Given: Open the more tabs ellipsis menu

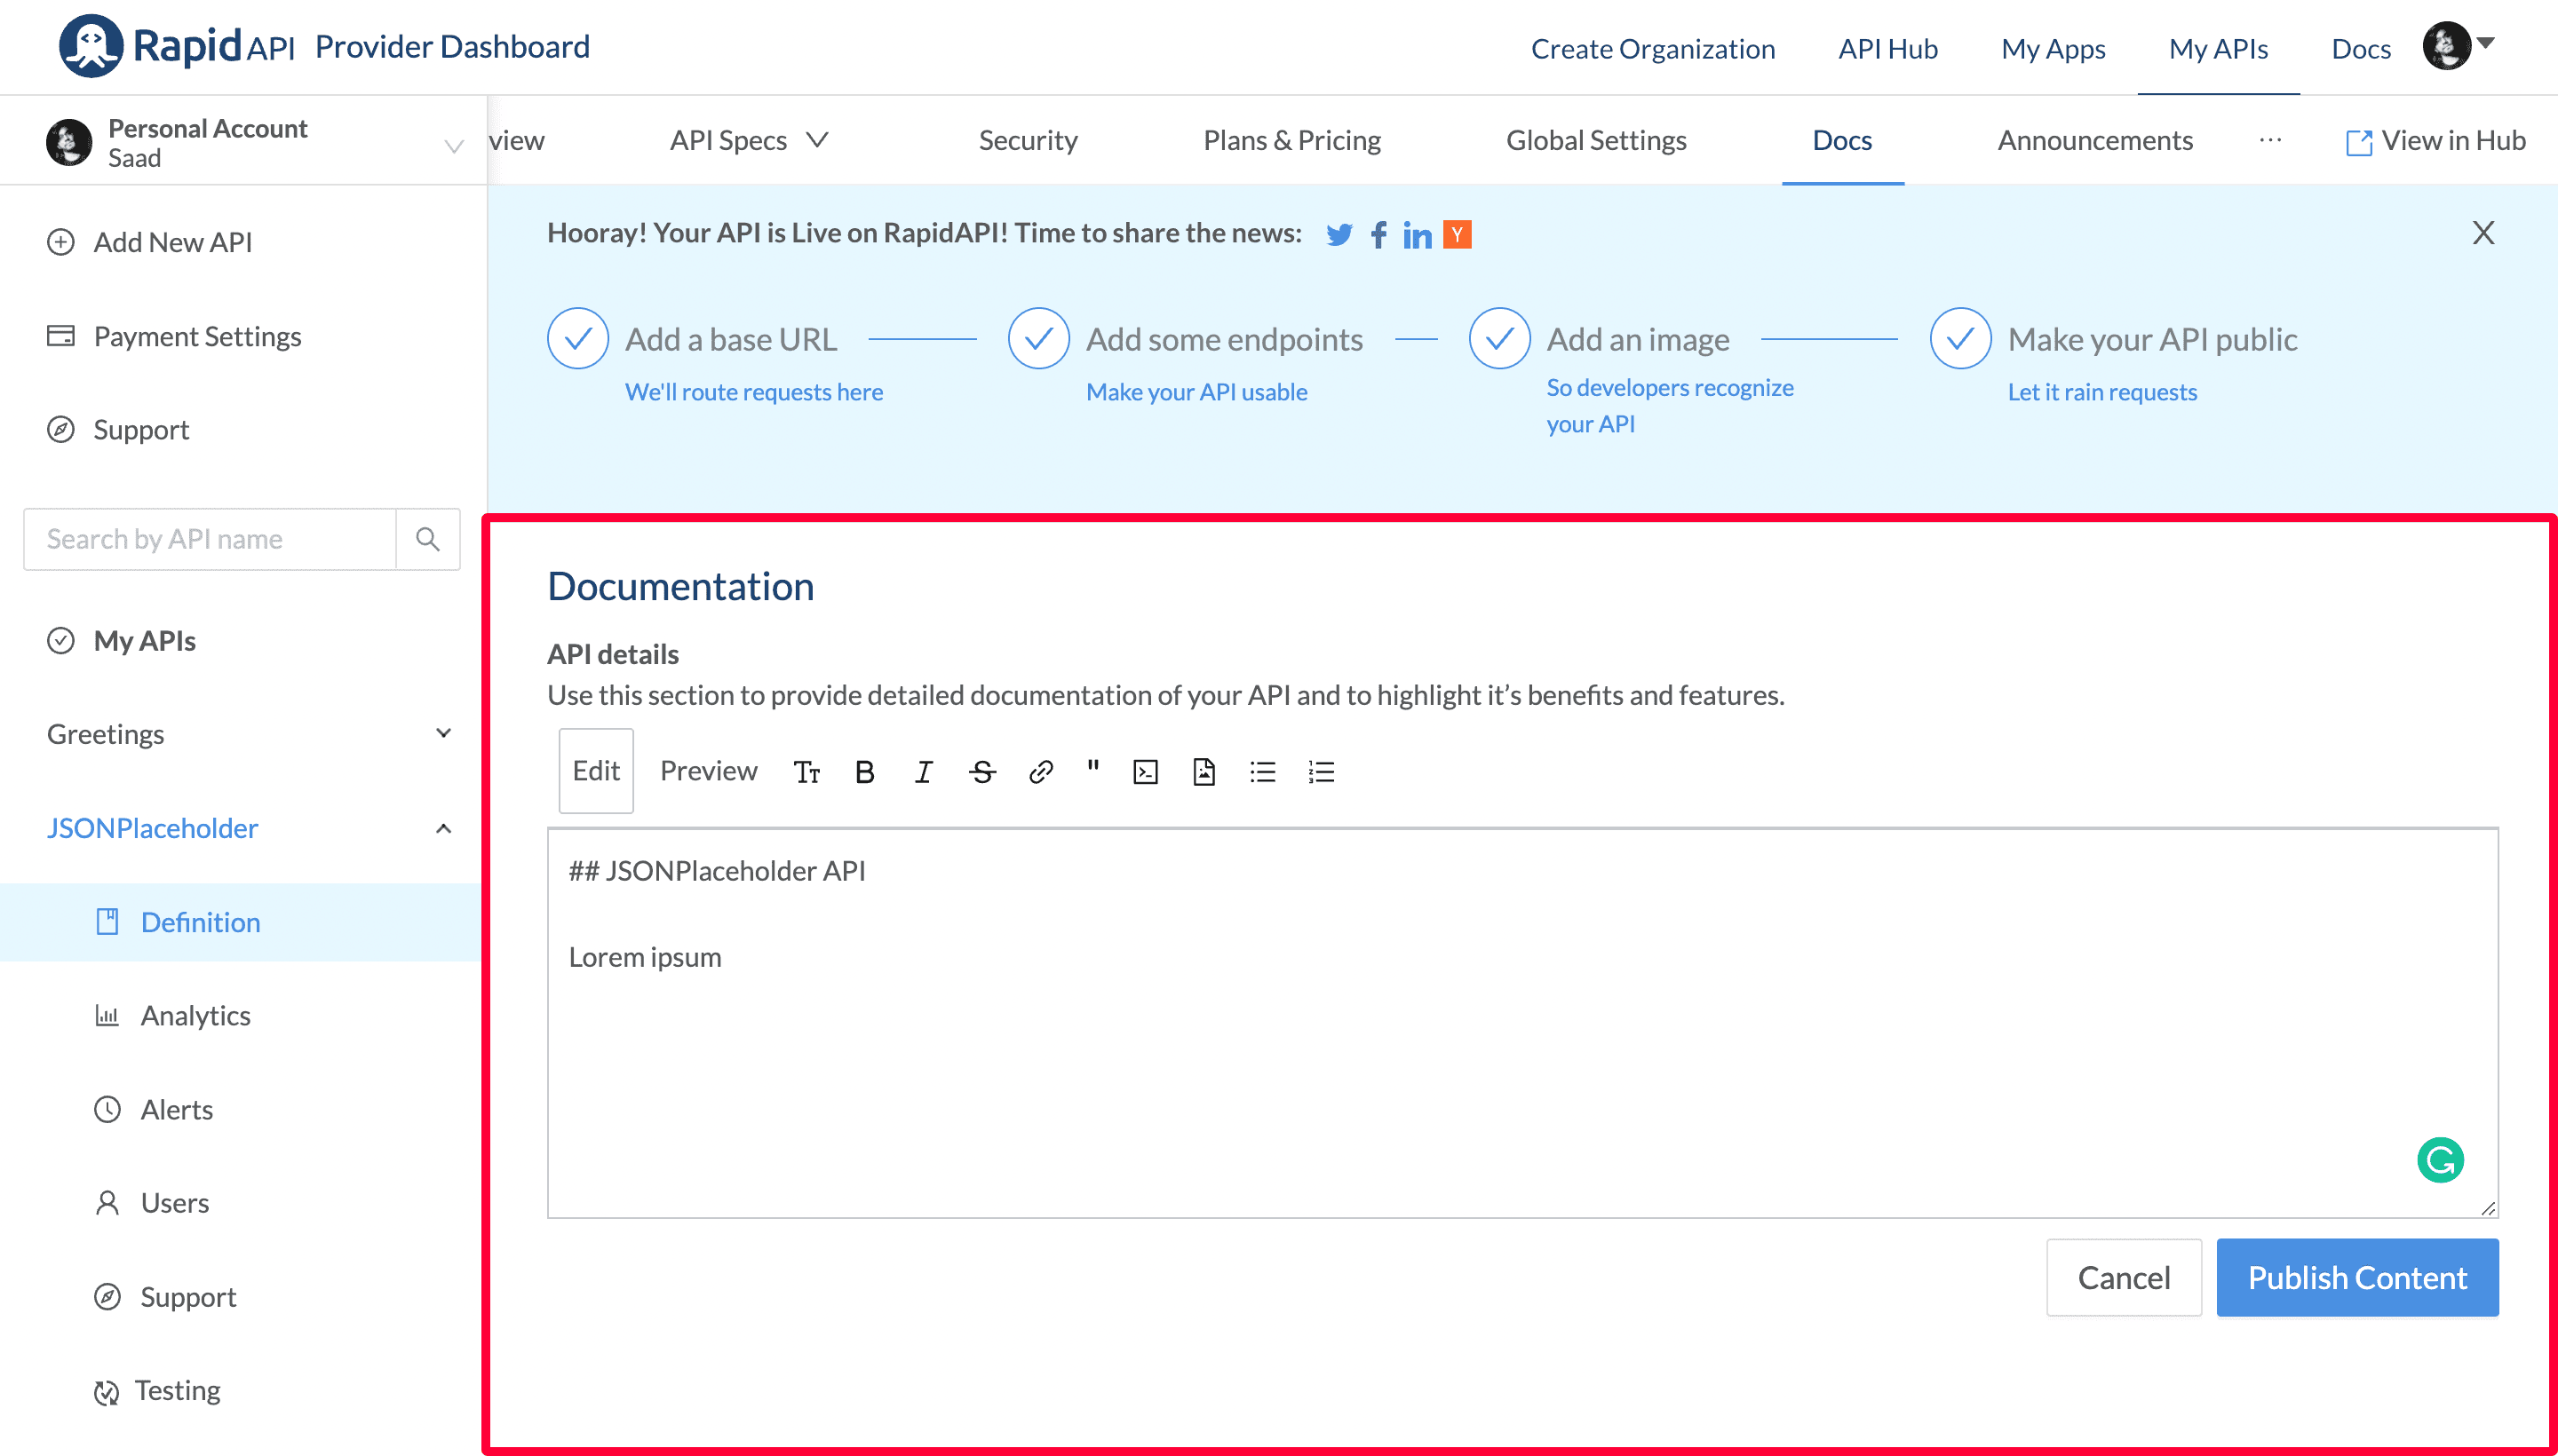Looking at the screenshot, I should tap(2270, 140).
